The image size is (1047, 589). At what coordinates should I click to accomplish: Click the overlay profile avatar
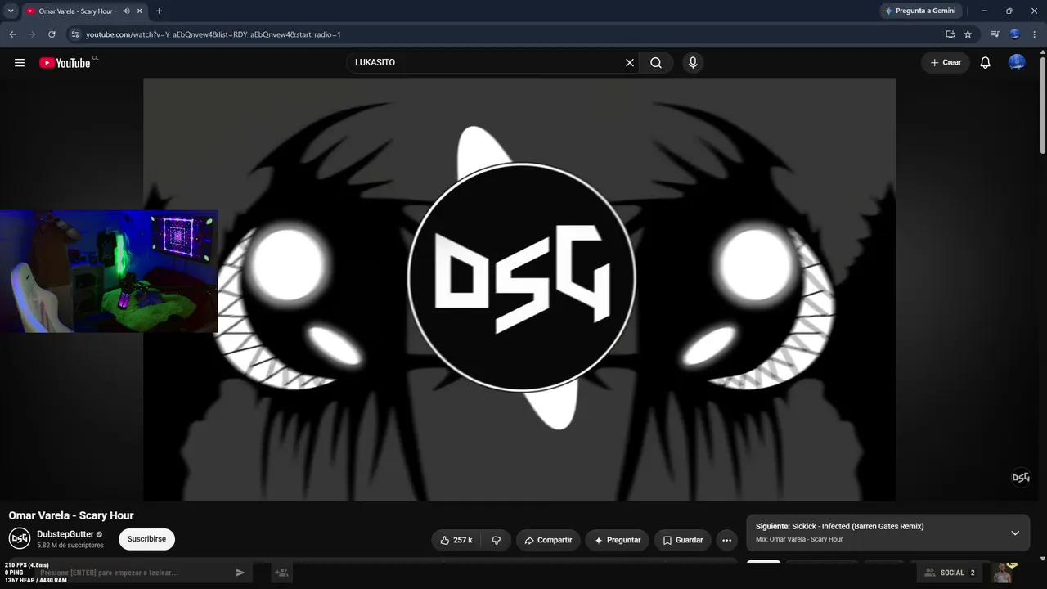click(x=1001, y=573)
